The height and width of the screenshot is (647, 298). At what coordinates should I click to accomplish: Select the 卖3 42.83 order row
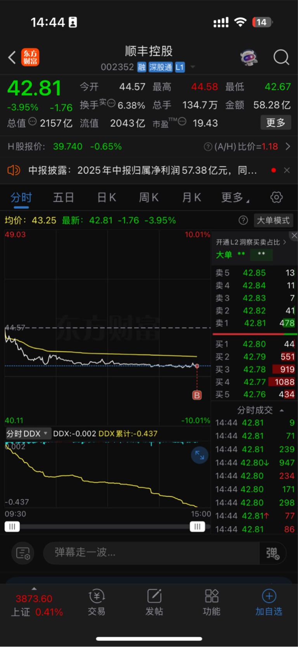(x=255, y=298)
